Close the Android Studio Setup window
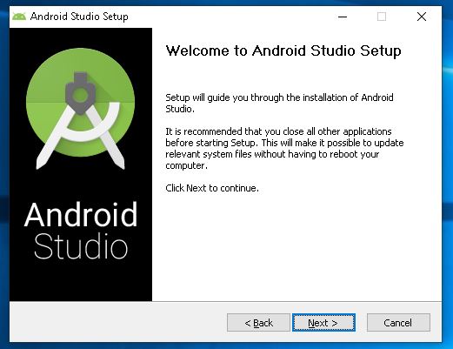Image resolution: width=453 pixels, height=349 pixels. (x=422, y=17)
